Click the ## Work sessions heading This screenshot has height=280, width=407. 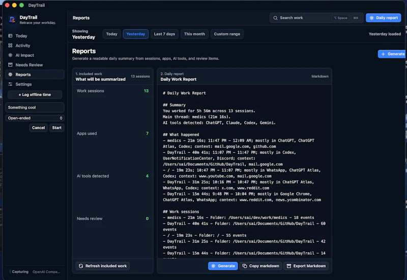pos(181,211)
